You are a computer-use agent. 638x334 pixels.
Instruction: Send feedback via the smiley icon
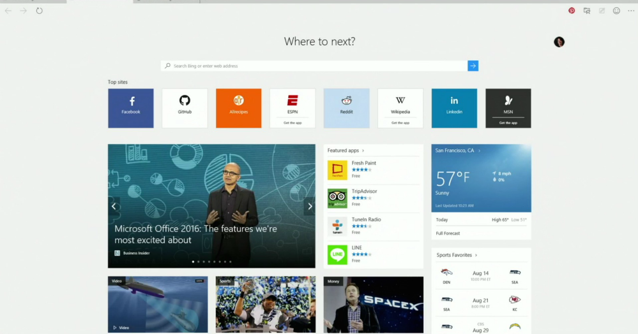point(616,11)
